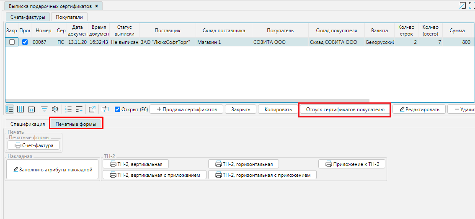Toggle the 'Открыт (F6)' checkbox
This screenshot has height=219, width=475.
117,109
